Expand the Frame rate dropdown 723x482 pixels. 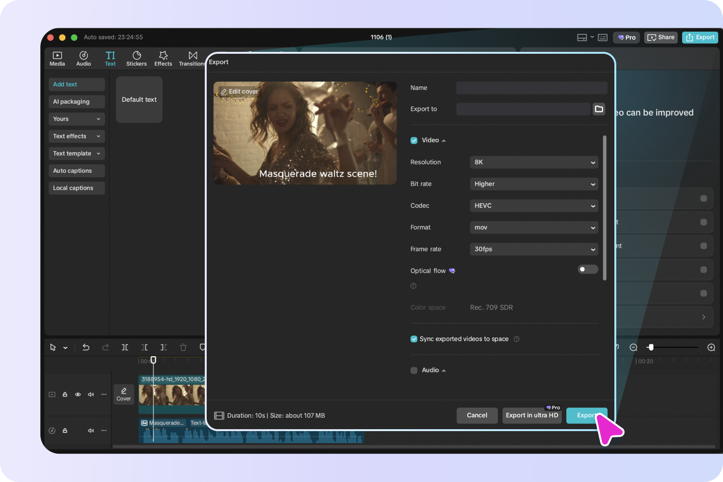tap(534, 249)
